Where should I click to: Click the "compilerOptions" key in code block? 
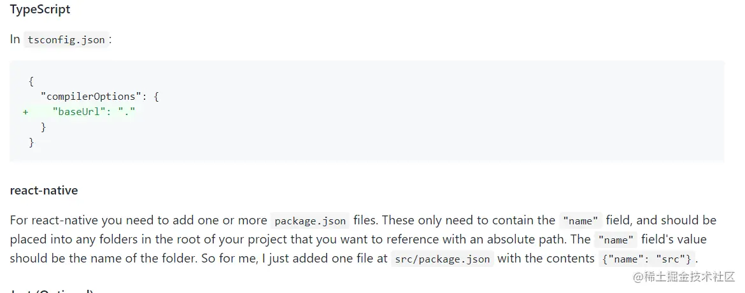point(88,97)
